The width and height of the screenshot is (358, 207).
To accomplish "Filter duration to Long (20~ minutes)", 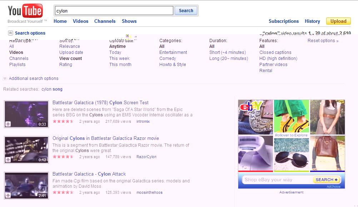I will tap(229, 59).
